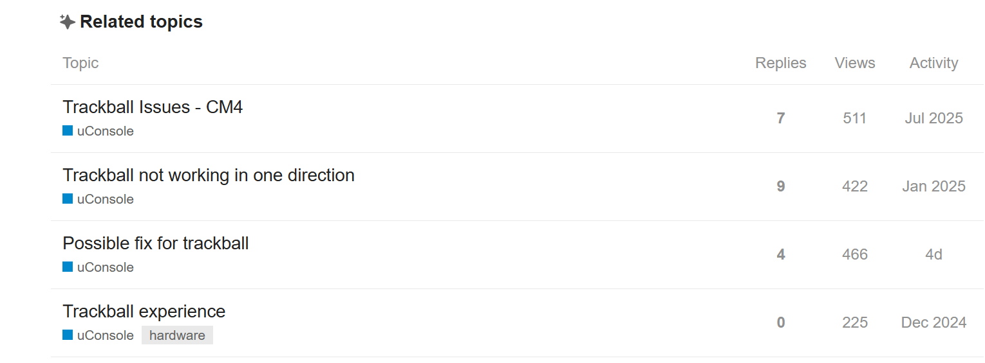Select the 'hardware' tag

[x=177, y=335]
